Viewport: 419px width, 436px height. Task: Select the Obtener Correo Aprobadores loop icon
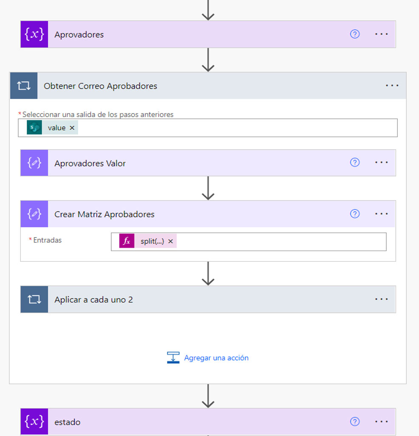(x=23, y=85)
